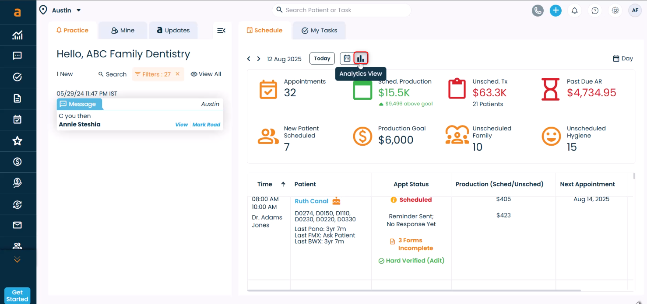Switch to the My Tasks tab
The image size is (647, 304).
pos(319,31)
